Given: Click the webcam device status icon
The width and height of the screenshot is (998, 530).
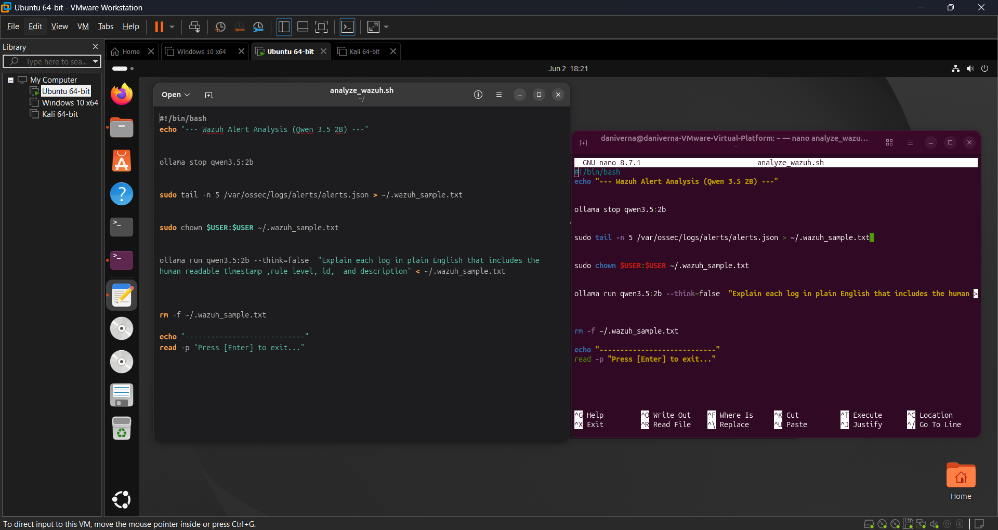Looking at the screenshot, I should click(x=947, y=524).
